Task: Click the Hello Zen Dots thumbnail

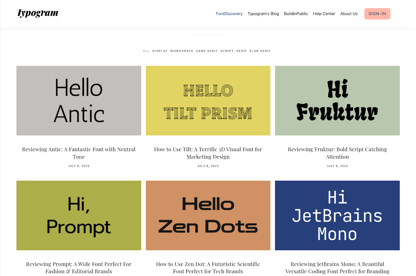Action: (208, 215)
